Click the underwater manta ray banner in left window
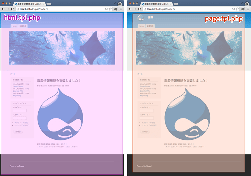Image resolution: width=251 pixels, height=176 pixels. coord(62,48)
